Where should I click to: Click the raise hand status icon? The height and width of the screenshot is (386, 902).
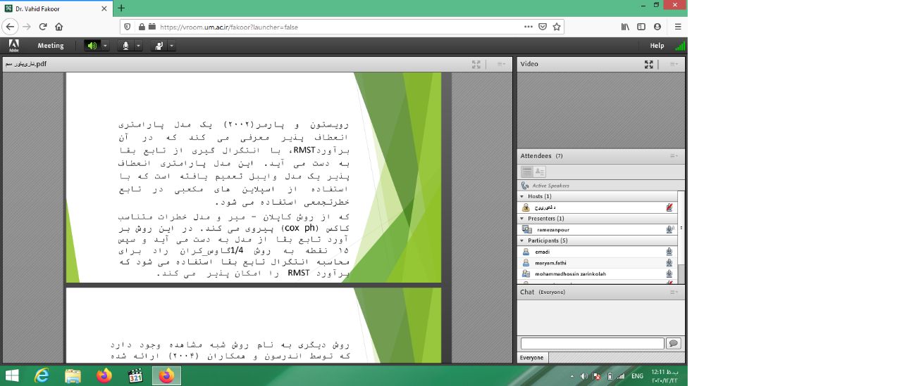tap(159, 46)
